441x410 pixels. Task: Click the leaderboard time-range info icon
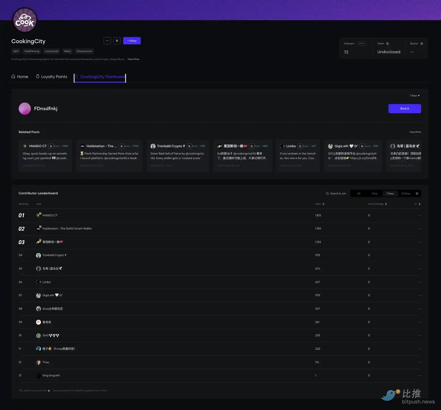click(417, 193)
